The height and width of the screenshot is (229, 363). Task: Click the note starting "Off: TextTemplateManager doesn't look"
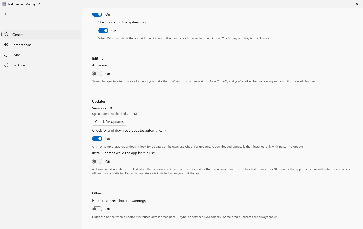tap(198, 147)
